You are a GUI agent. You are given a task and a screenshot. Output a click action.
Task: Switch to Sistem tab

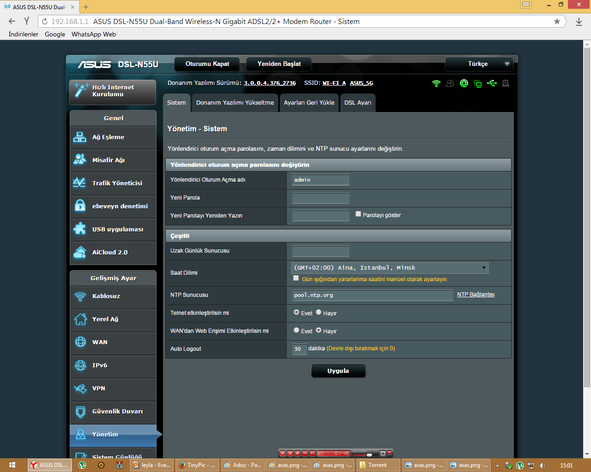pyautogui.click(x=176, y=103)
